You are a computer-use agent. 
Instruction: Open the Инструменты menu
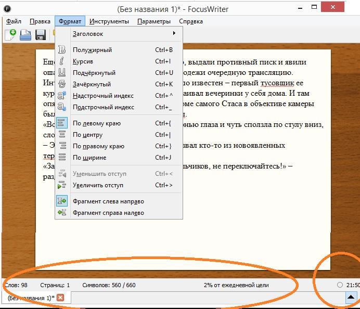pos(109,21)
